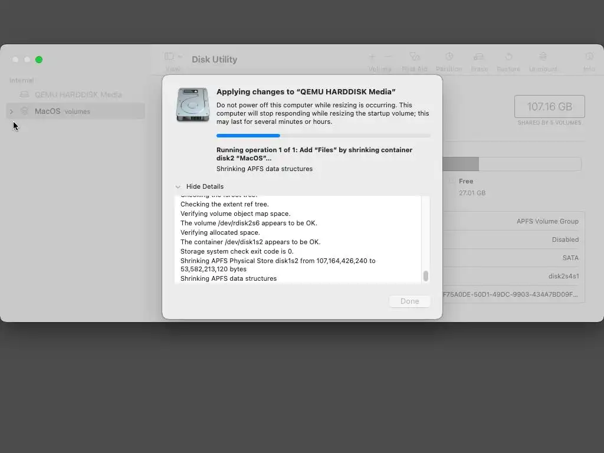Click 'The container /dev/disk1s2 appears to be OK.'

[x=250, y=242]
